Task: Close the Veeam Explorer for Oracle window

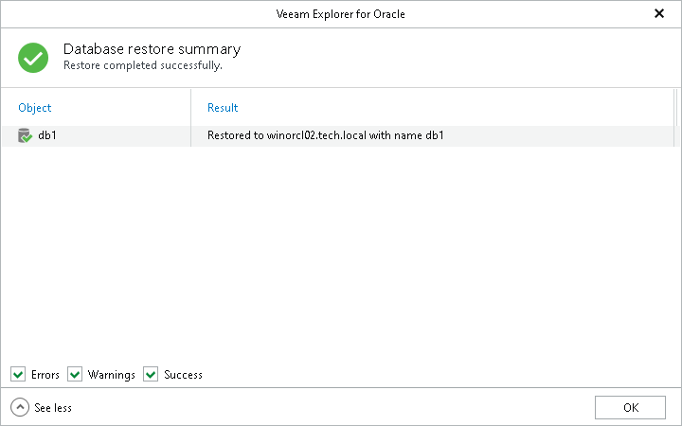Action: click(x=659, y=13)
